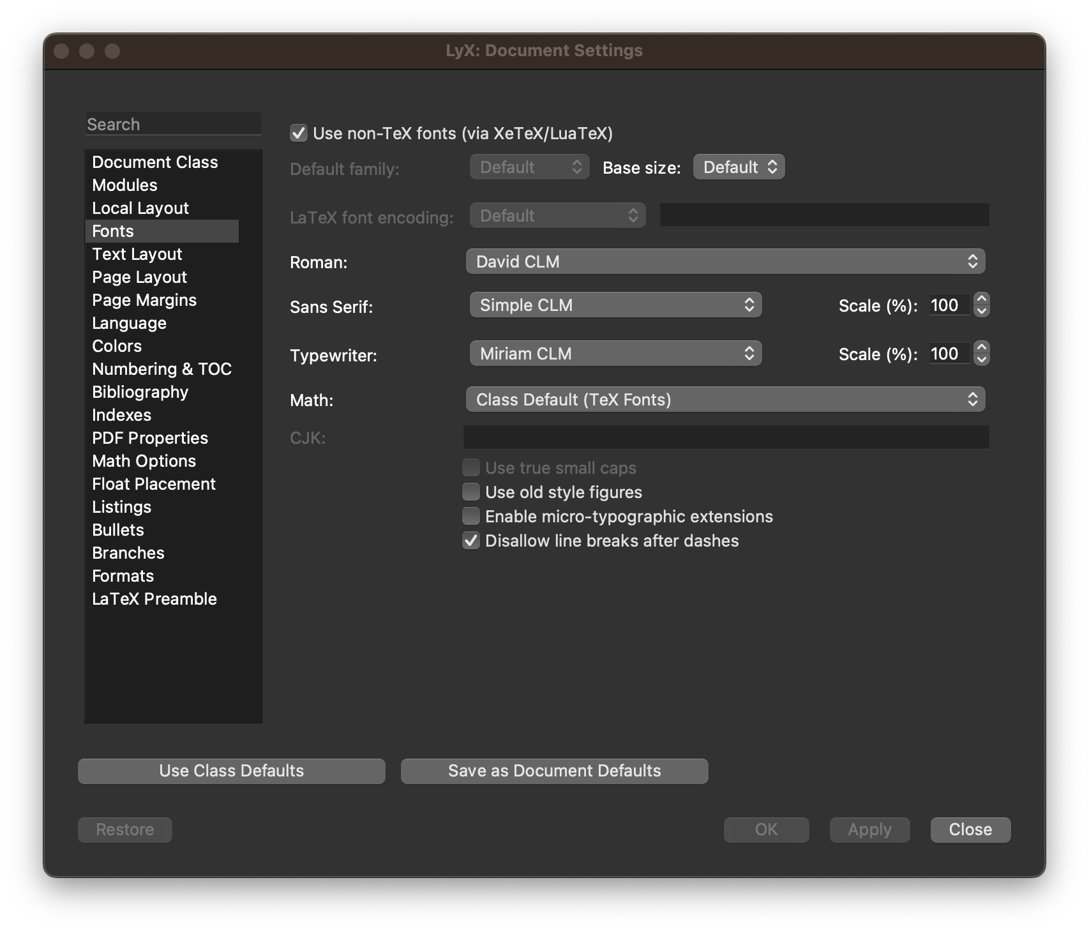Screen dimensions: 1089x931
Task: Open the Base size dropdown
Action: [x=739, y=167]
